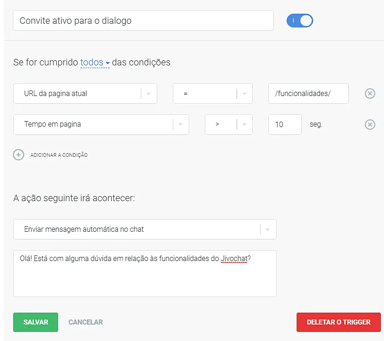This screenshot has height=341, width=384.
Task: Remove the Tempo em pagina condition
Action: (x=370, y=124)
